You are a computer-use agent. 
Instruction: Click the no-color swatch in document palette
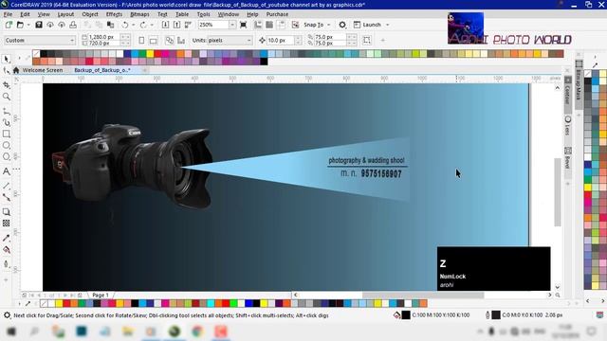(x=44, y=303)
